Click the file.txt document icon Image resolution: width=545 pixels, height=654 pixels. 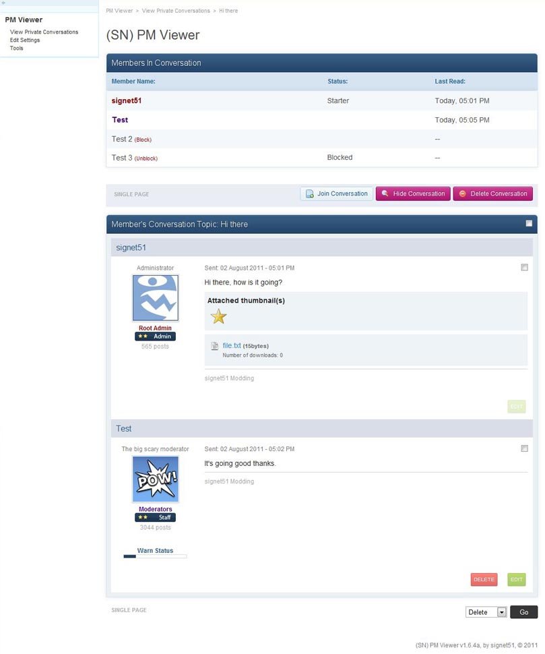pyautogui.click(x=215, y=346)
